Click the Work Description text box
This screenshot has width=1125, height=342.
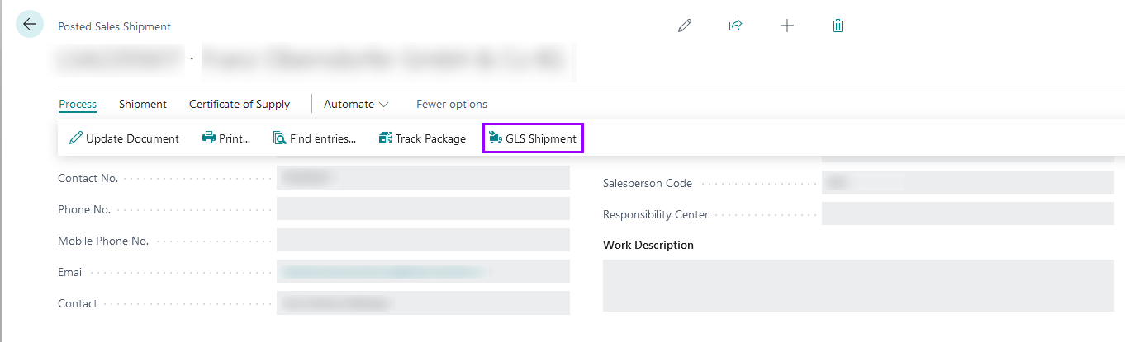[858, 285]
